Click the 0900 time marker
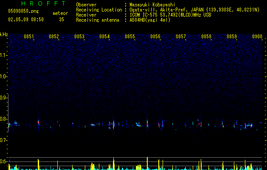This screenshot has height=170, width=267. point(257,37)
